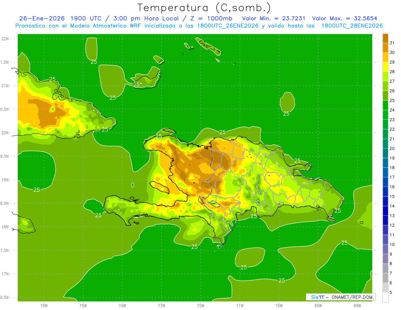Click the '1800UTC_28ENE2026' valid-until text
This screenshot has height=310, width=401.
(x=352, y=26)
